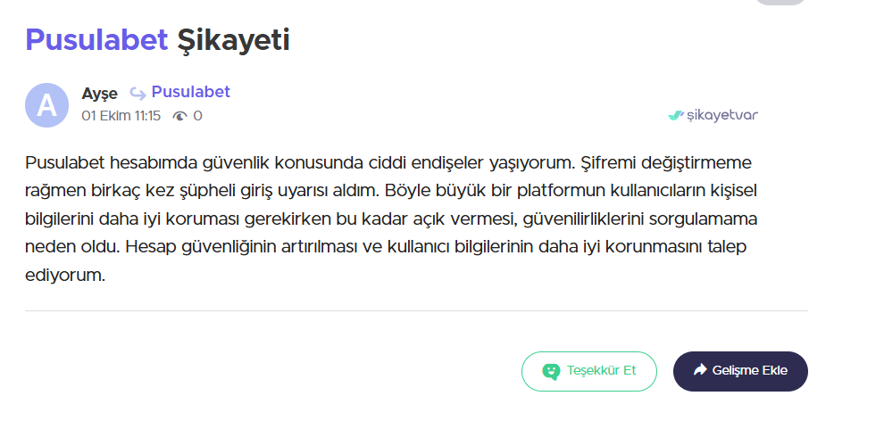
Task: Click the gray pill button at top edge
Action: (x=780, y=3)
